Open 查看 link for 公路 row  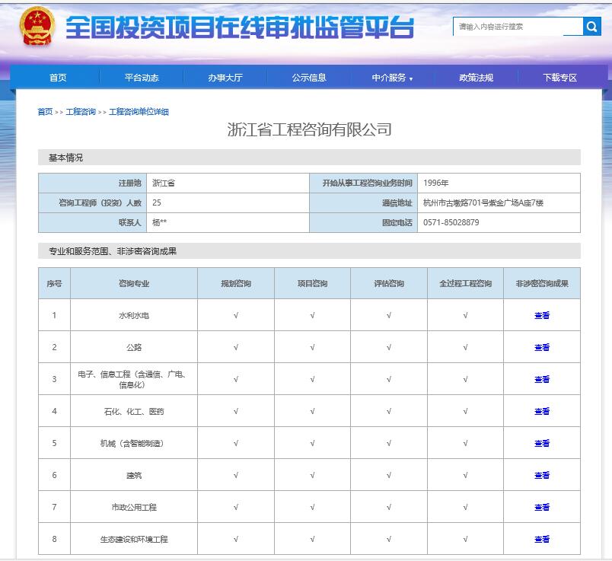click(x=542, y=348)
